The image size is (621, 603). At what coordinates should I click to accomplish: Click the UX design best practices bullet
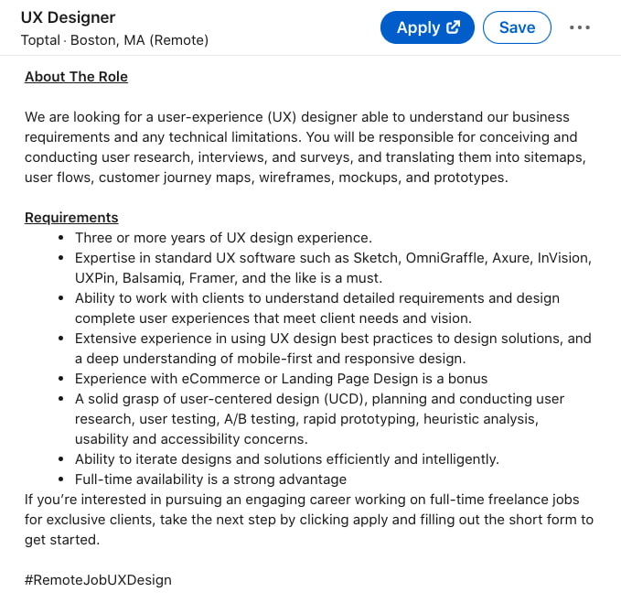(x=333, y=348)
